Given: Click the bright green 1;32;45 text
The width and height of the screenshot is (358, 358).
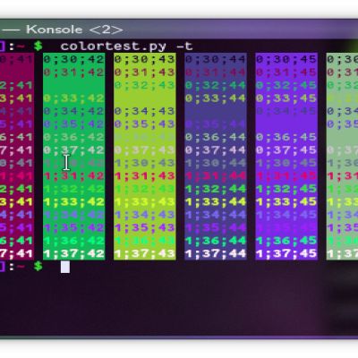Looking at the screenshot, I should click(x=286, y=189).
